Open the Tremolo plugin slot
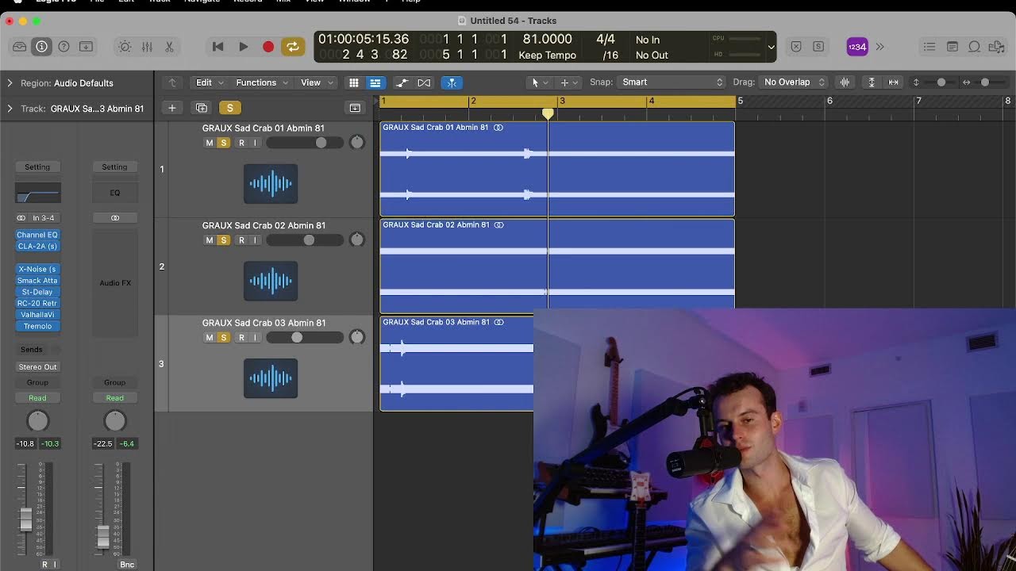1016x571 pixels. tap(37, 326)
